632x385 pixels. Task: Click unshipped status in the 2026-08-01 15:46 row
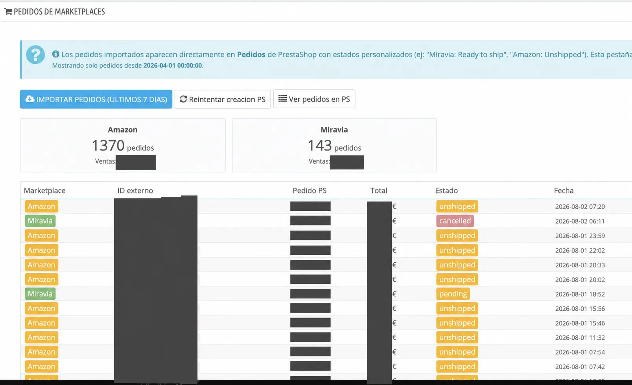click(x=457, y=323)
